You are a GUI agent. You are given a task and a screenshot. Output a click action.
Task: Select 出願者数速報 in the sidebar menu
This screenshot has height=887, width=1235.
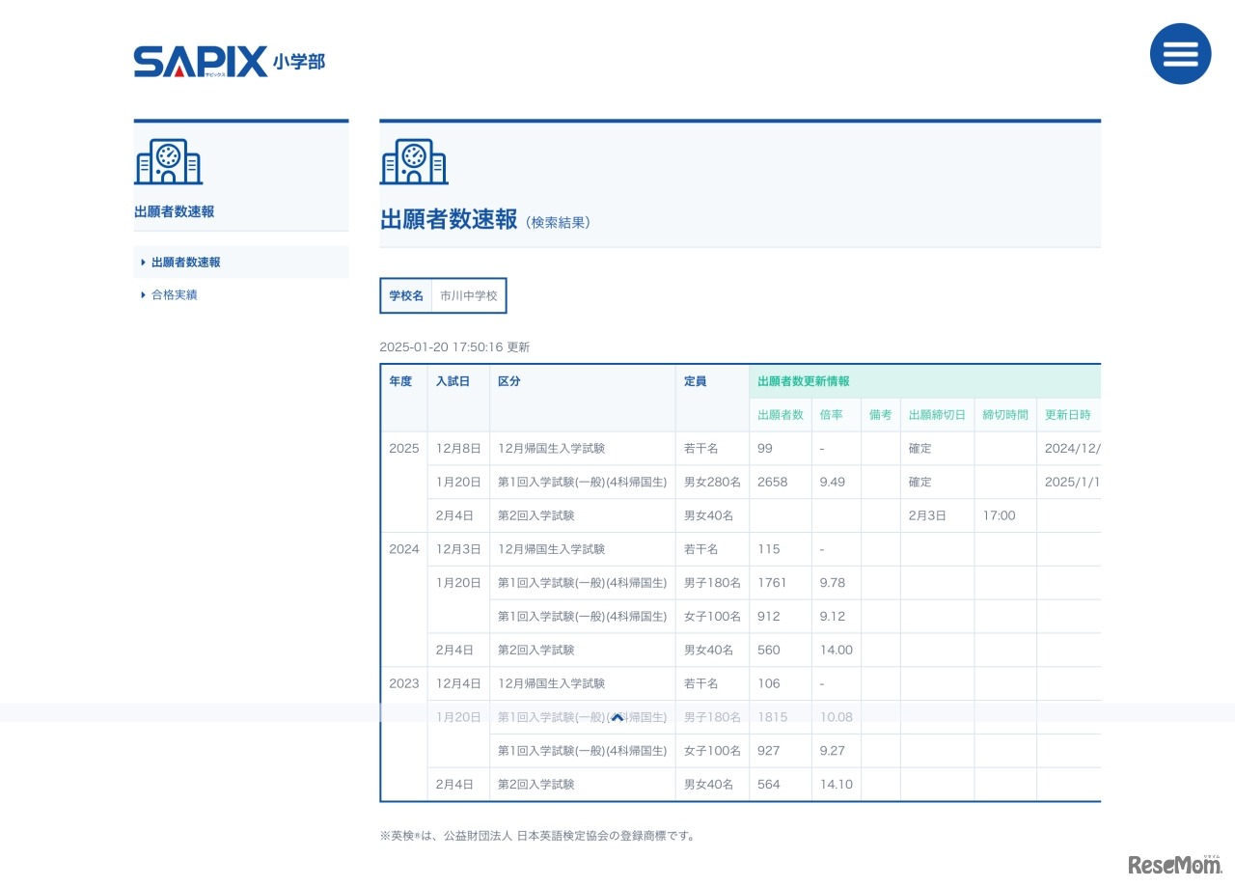coord(184,262)
